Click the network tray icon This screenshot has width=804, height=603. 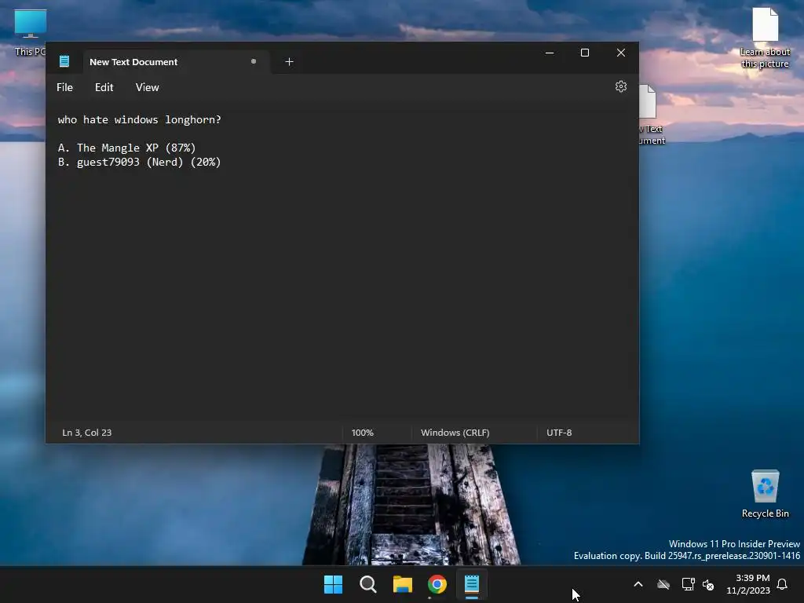pyautogui.click(x=688, y=584)
